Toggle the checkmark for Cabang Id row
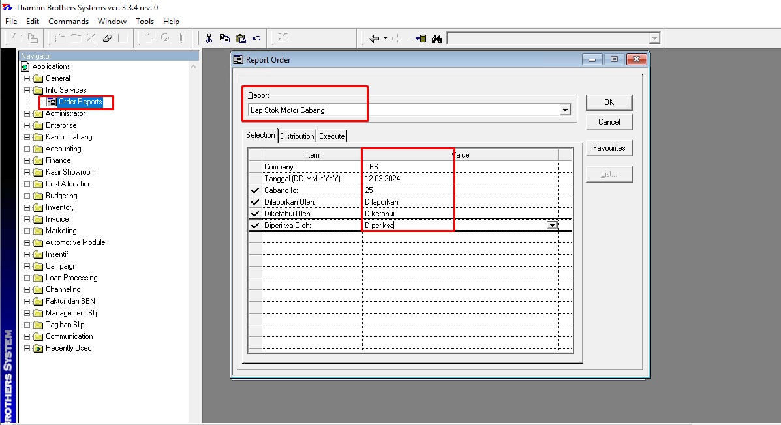The width and height of the screenshot is (781, 425). pos(255,190)
